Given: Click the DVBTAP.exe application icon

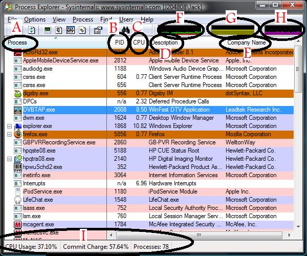Looking at the screenshot, I should [x=17, y=110].
